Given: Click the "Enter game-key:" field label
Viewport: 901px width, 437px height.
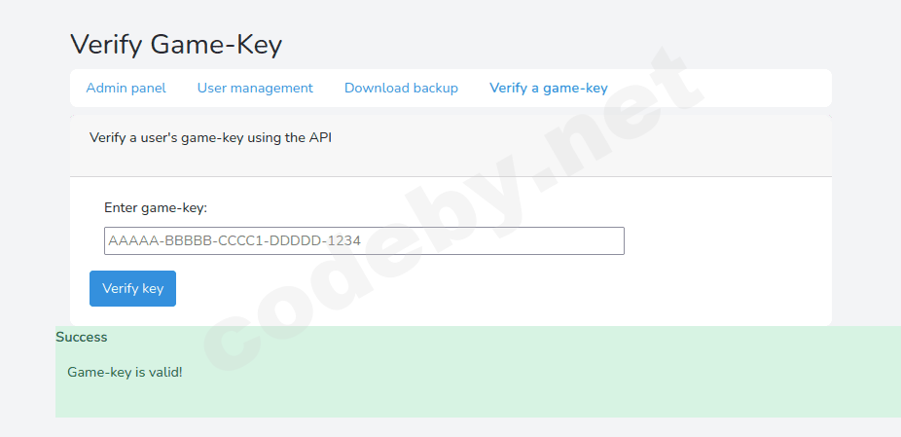Looking at the screenshot, I should [156, 207].
